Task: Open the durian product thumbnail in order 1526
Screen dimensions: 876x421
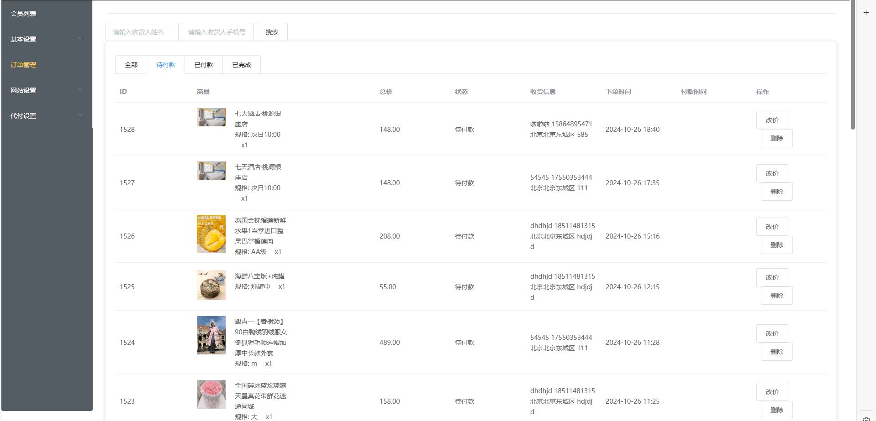Action: [x=211, y=234]
